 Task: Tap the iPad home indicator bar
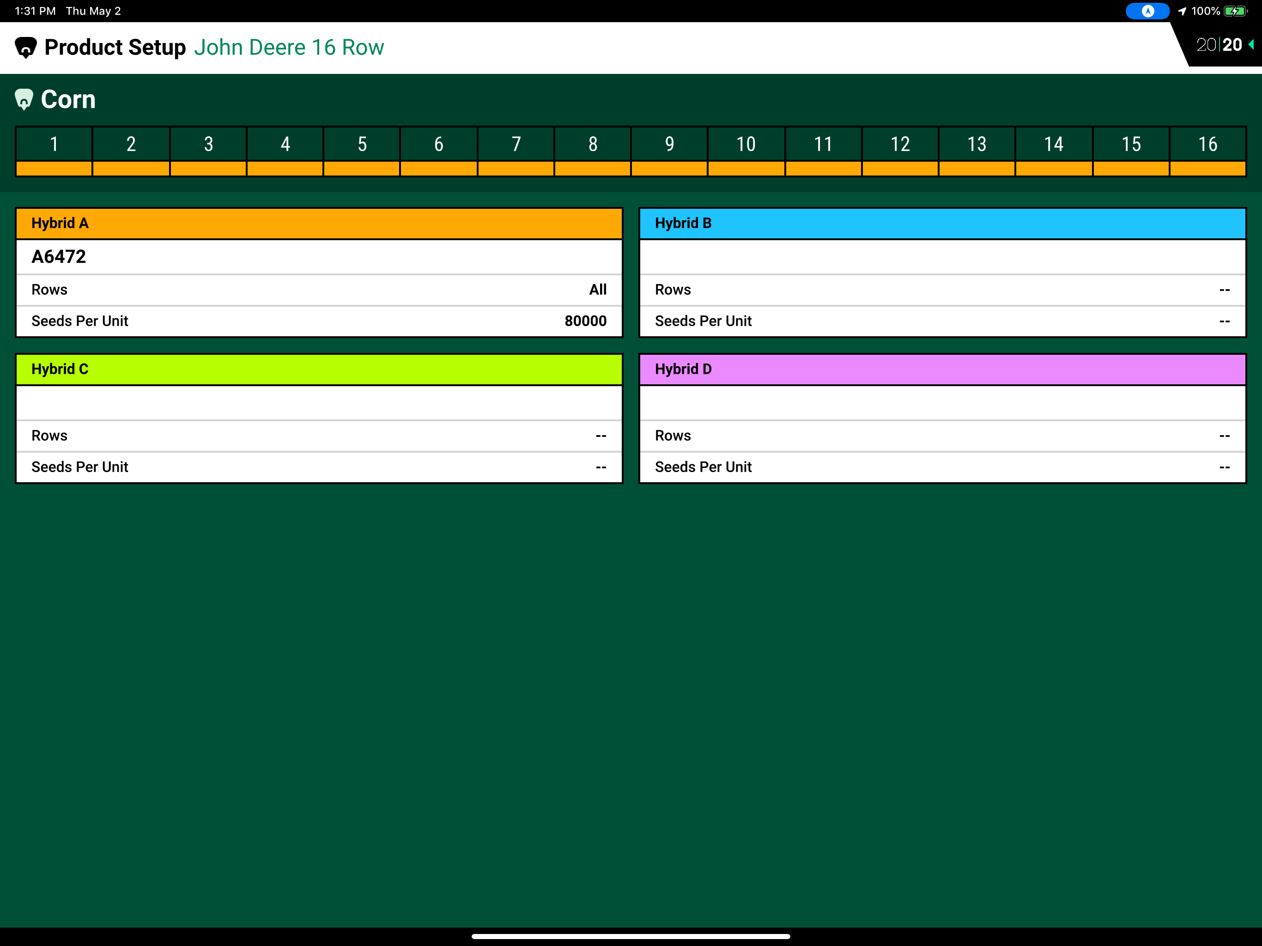pos(631,936)
